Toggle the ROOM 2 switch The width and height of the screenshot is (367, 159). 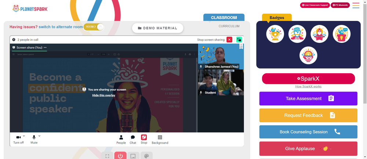click(x=94, y=27)
